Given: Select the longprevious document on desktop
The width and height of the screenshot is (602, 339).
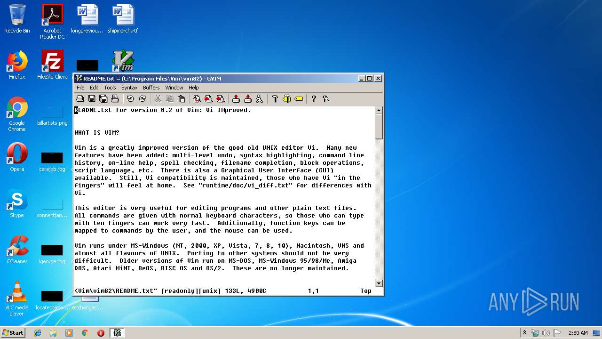Looking at the screenshot, I should click(x=87, y=19).
